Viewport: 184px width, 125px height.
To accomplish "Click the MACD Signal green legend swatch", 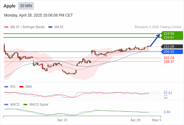I will point(26,104).
